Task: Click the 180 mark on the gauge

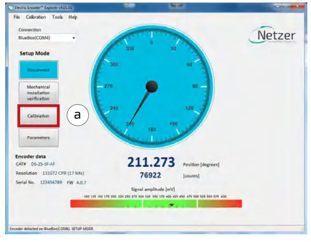Action: [152, 130]
